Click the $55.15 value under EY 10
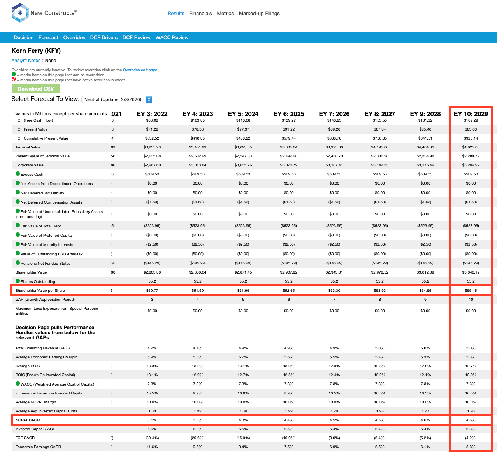This screenshot has height=452, width=497. 471,291
